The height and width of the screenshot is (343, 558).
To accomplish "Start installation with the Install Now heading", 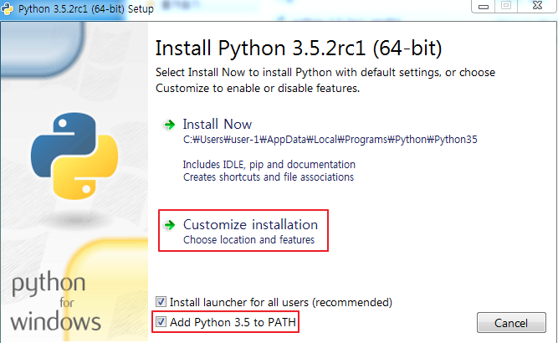I will tap(217, 124).
